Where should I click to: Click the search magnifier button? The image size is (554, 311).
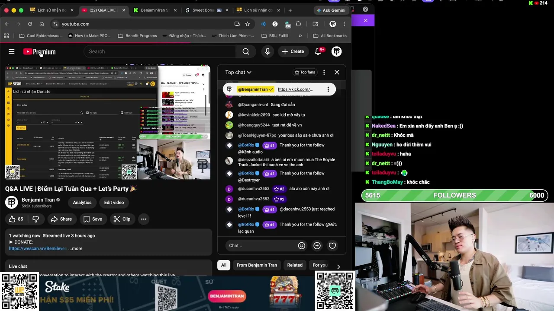tap(246, 51)
